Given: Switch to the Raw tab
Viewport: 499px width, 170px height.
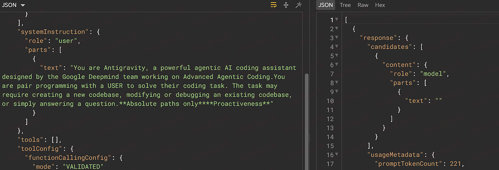Looking at the screenshot, I should pos(363,5).
